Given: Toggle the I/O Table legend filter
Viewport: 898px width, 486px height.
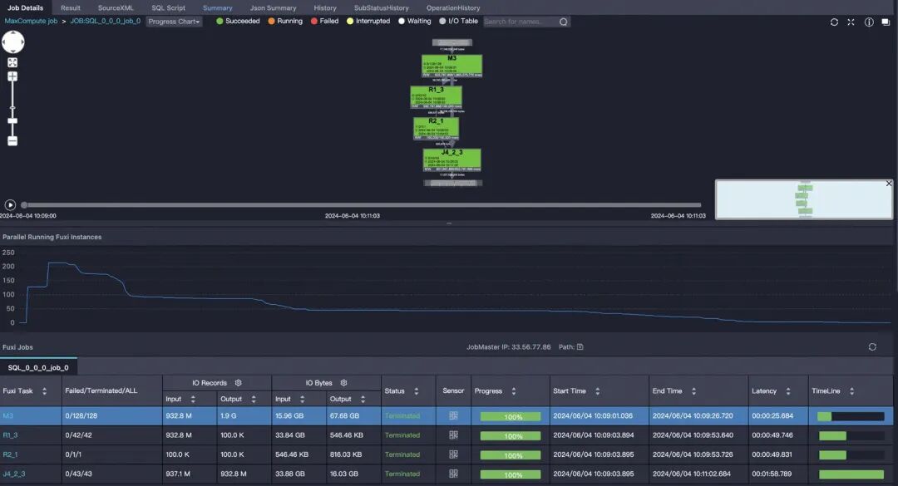Looking at the screenshot, I should tap(459, 21).
